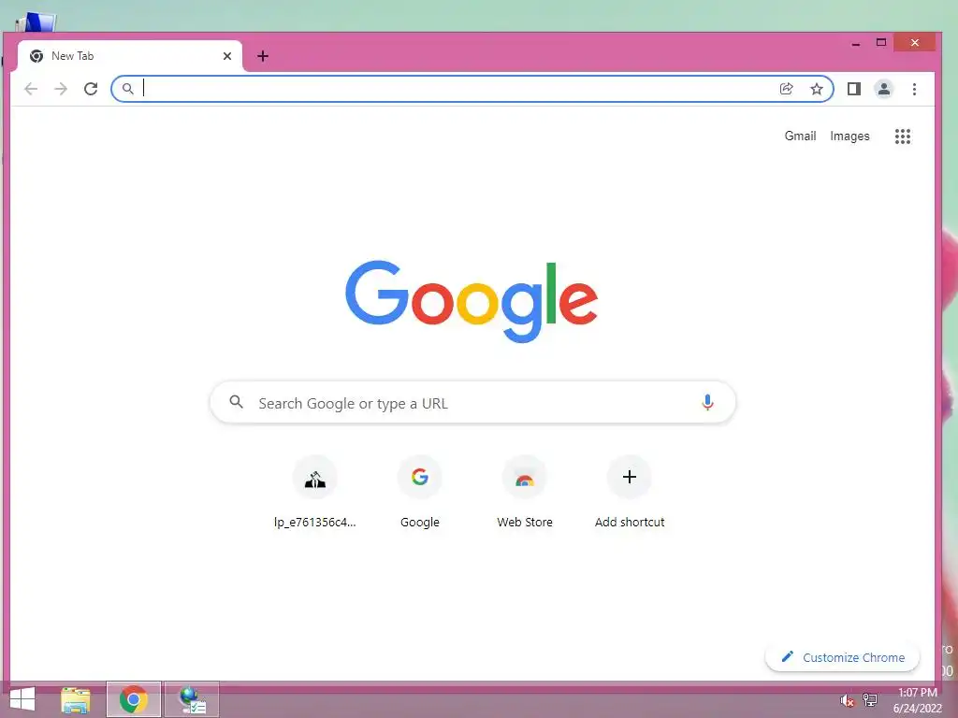Close the New Tab tab
The height and width of the screenshot is (718, 958).
tap(227, 56)
